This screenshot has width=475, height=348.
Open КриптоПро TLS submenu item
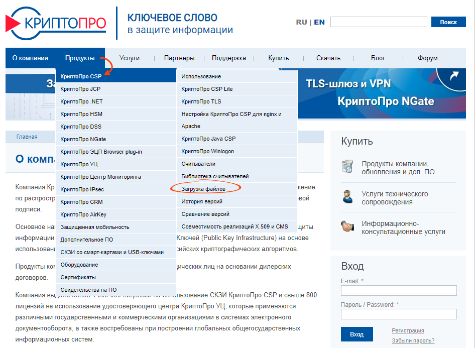(237, 102)
